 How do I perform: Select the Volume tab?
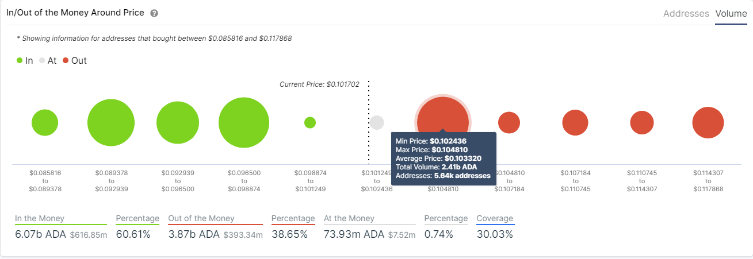point(731,13)
